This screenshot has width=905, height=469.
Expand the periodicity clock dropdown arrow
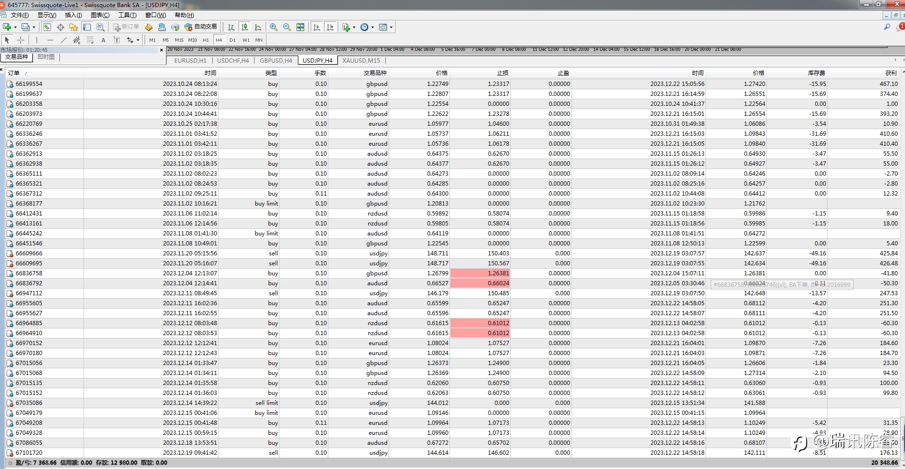372,28
